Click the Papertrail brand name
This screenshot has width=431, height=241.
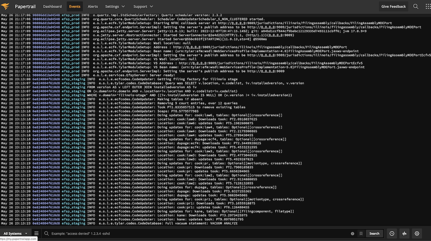[25, 6]
